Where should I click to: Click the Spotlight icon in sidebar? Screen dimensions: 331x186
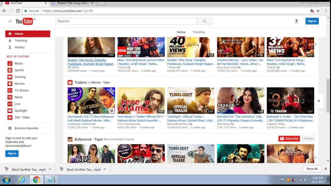coord(10,111)
